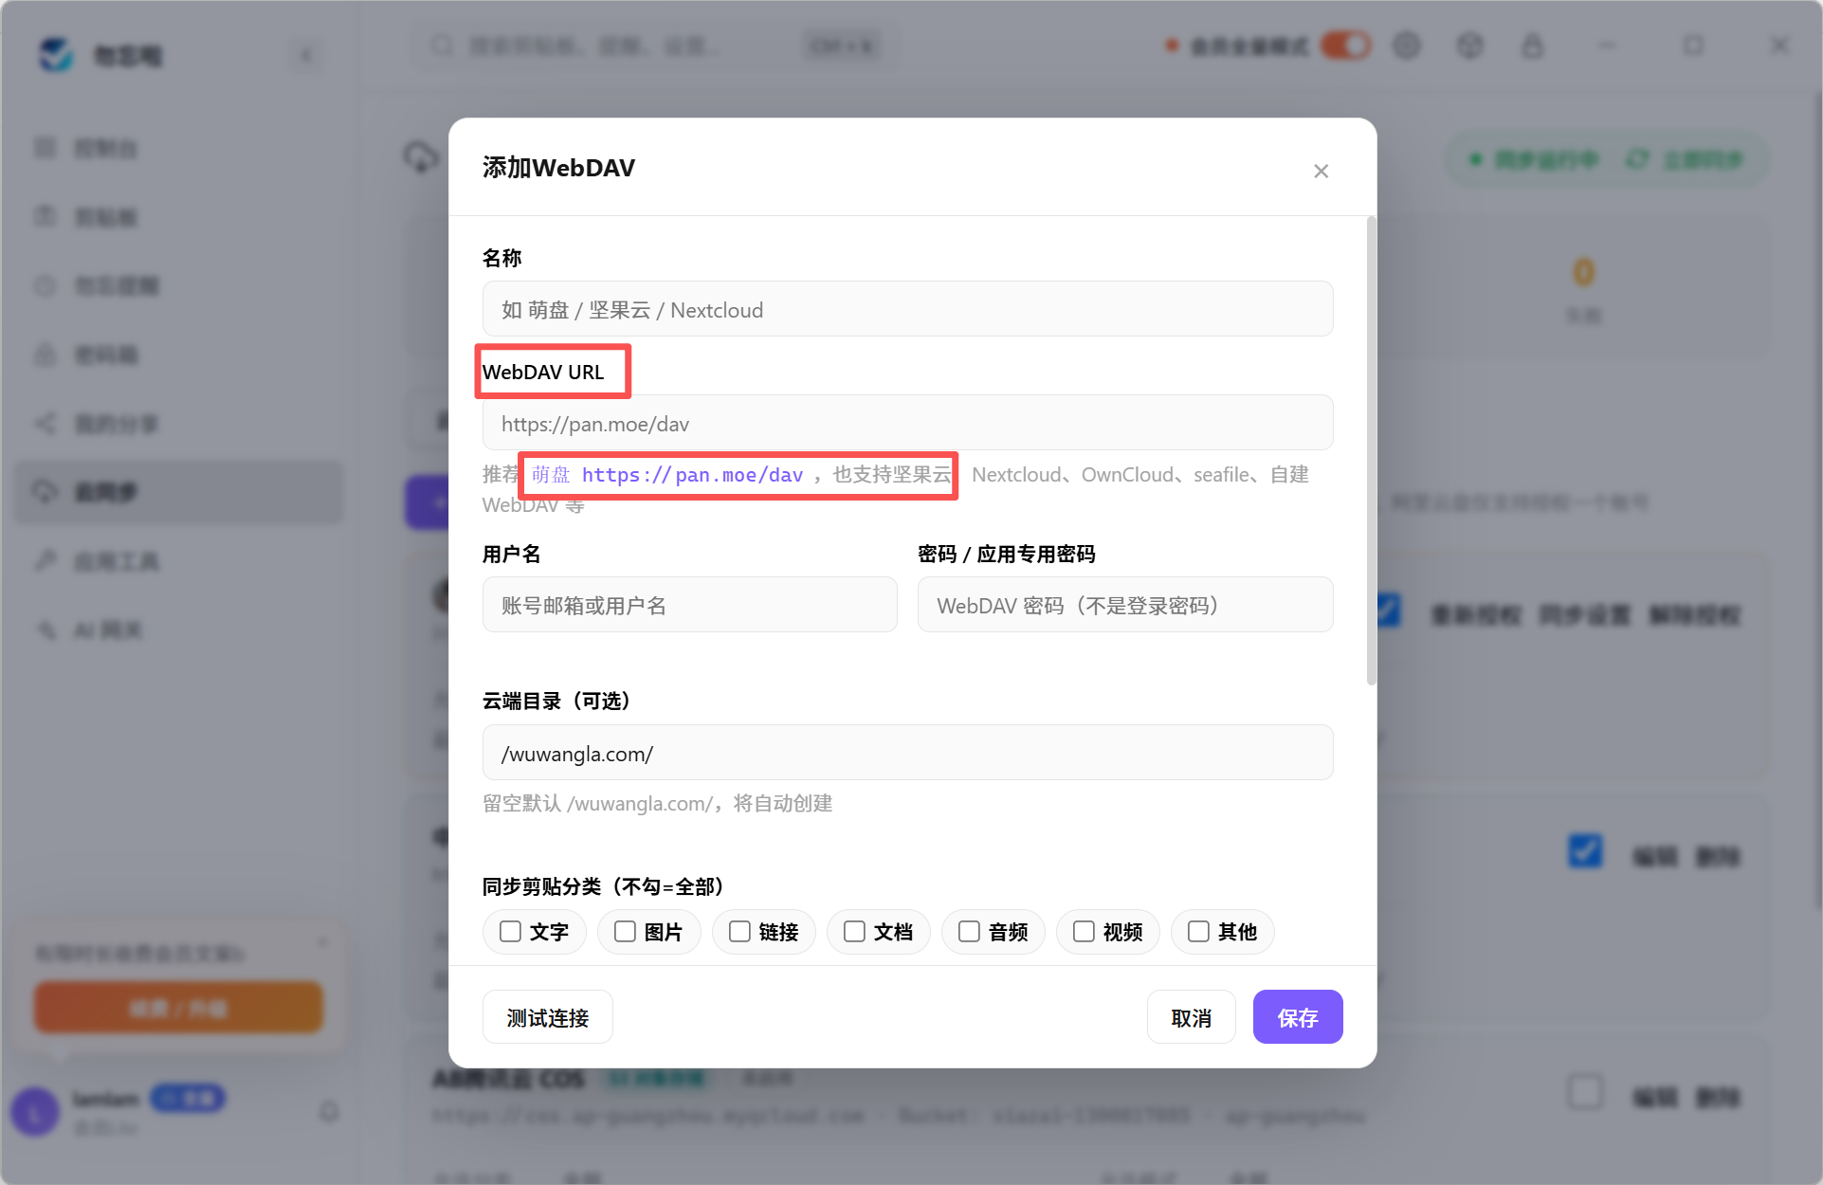1823x1185 pixels.
Task: Open 密码箱 lock item in sidebar
Action: [179, 355]
